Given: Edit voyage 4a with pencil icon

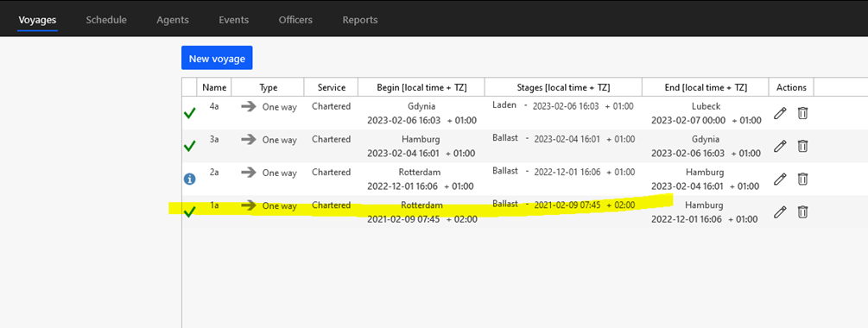Looking at the screenshot, I should [x=780, y=113].
